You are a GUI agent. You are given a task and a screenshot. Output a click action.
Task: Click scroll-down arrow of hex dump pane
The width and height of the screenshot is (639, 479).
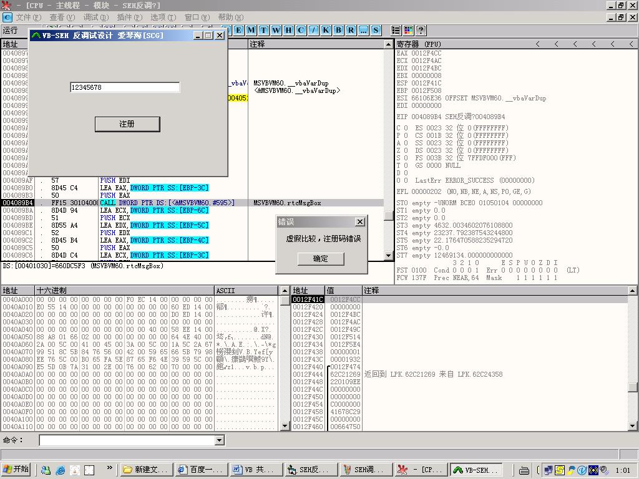(285, 426)
